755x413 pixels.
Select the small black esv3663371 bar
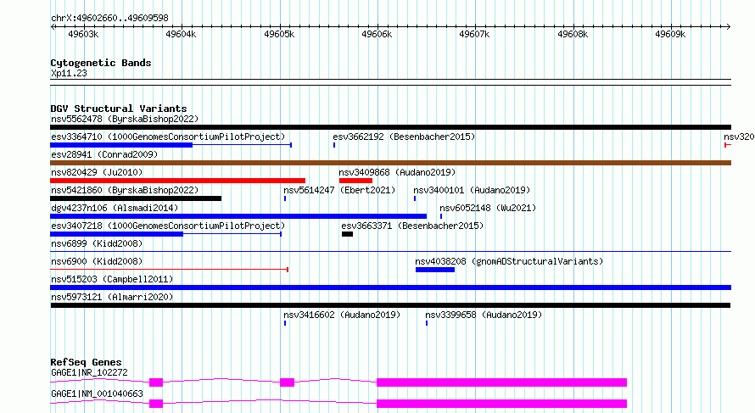click(x=347, y=234)
